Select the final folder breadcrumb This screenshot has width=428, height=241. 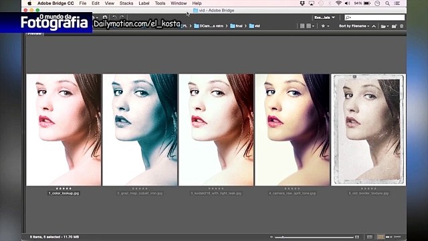(236, 26)
